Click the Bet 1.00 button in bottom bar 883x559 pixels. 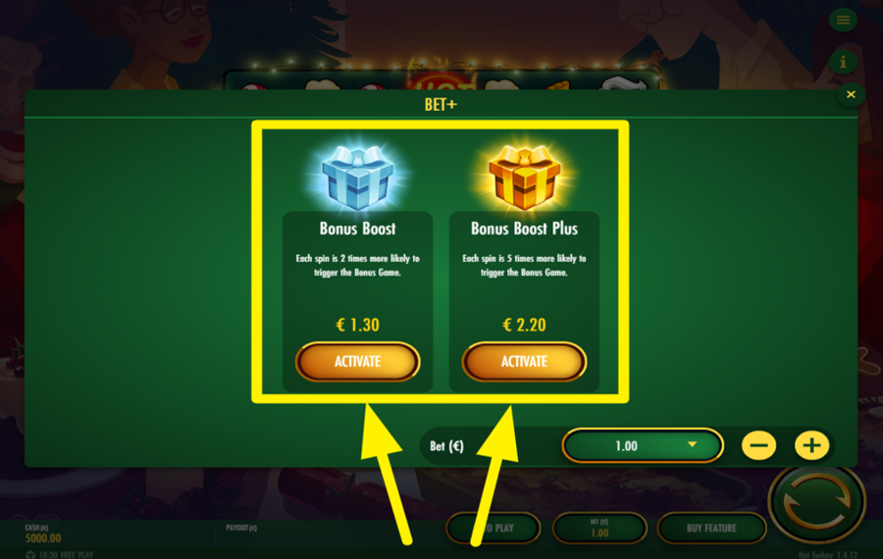pyautogui.click(x=599, y=528)
